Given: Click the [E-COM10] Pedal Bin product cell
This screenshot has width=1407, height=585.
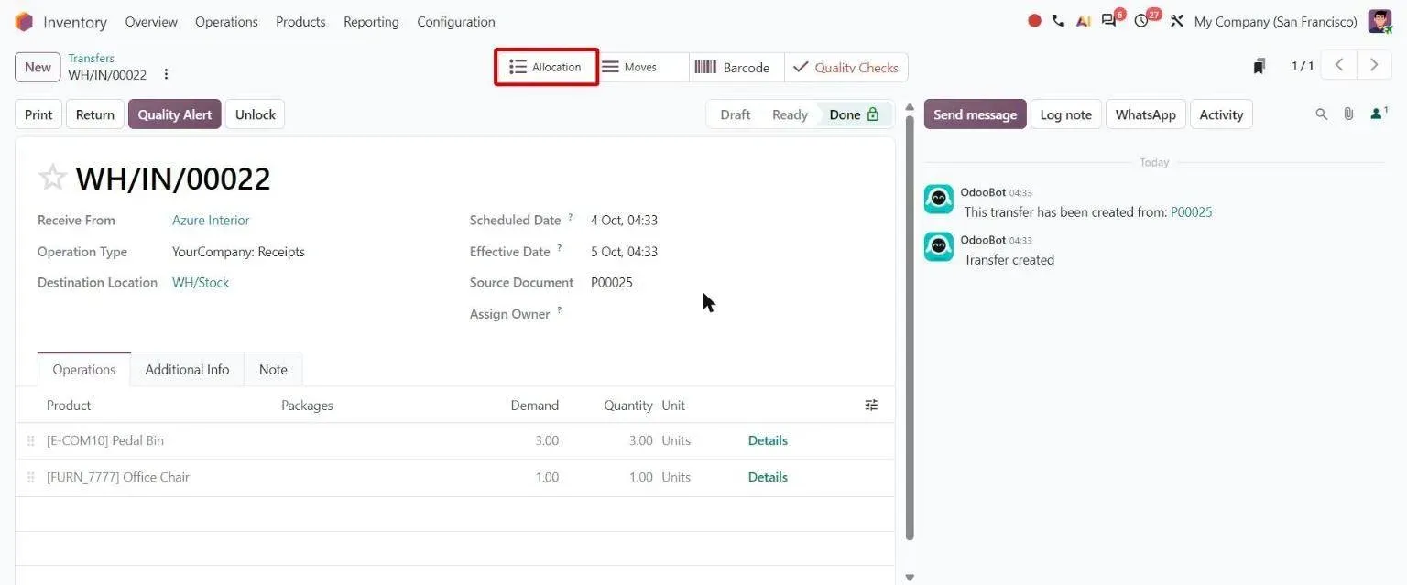Looking at the screenshot, I should pyautogui.click(x=105, y=440).
